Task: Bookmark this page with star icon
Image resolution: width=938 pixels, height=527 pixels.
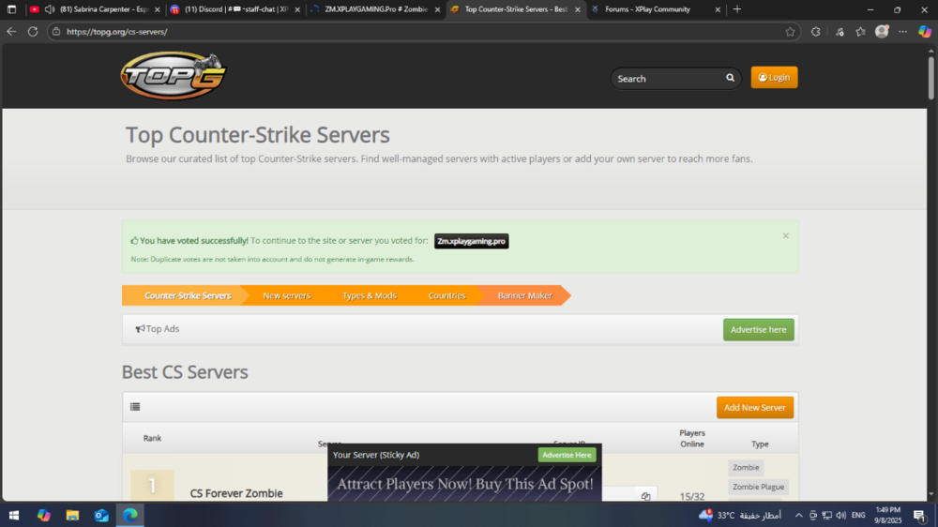Action: [x=790, y=31]
